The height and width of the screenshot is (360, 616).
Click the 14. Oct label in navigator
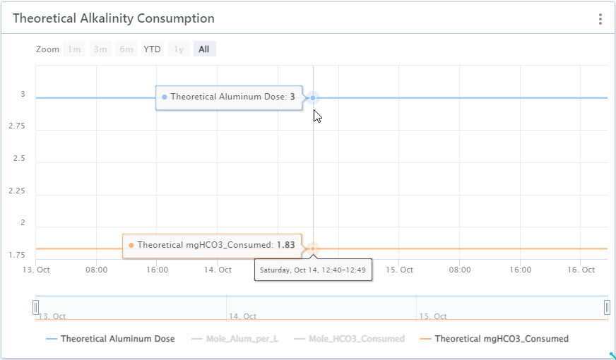point(242,316)
